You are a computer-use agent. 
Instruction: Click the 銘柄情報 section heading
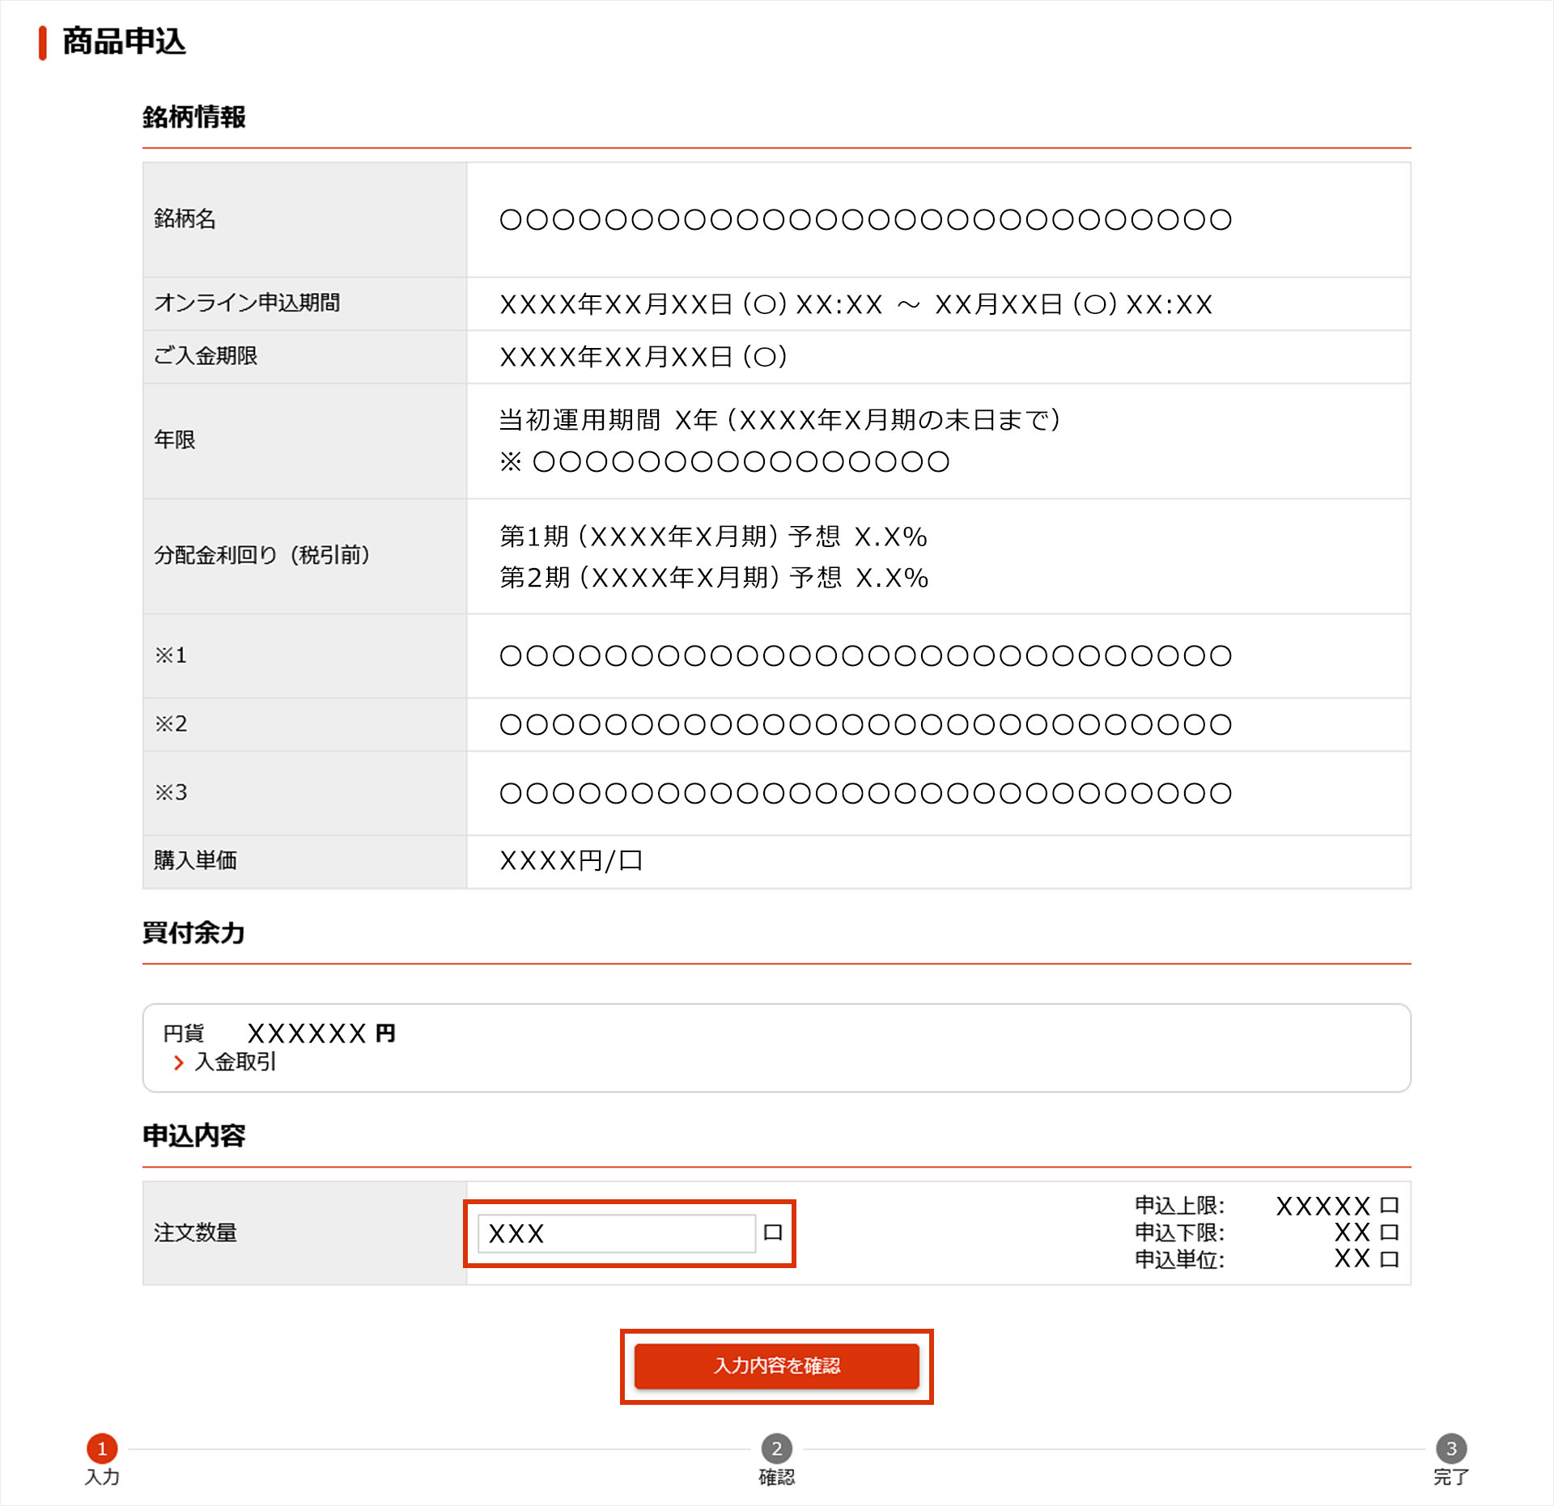click(194, 117)
